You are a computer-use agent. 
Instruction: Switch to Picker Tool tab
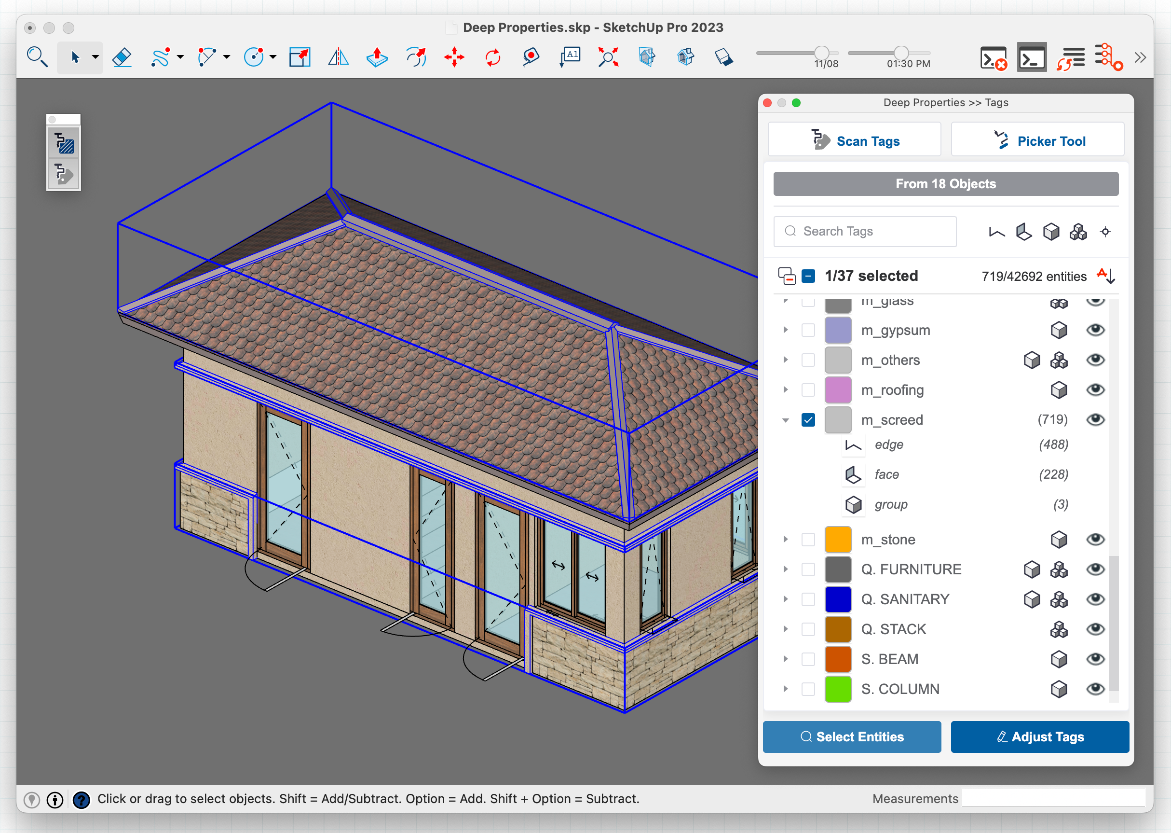pos(1037,140)
